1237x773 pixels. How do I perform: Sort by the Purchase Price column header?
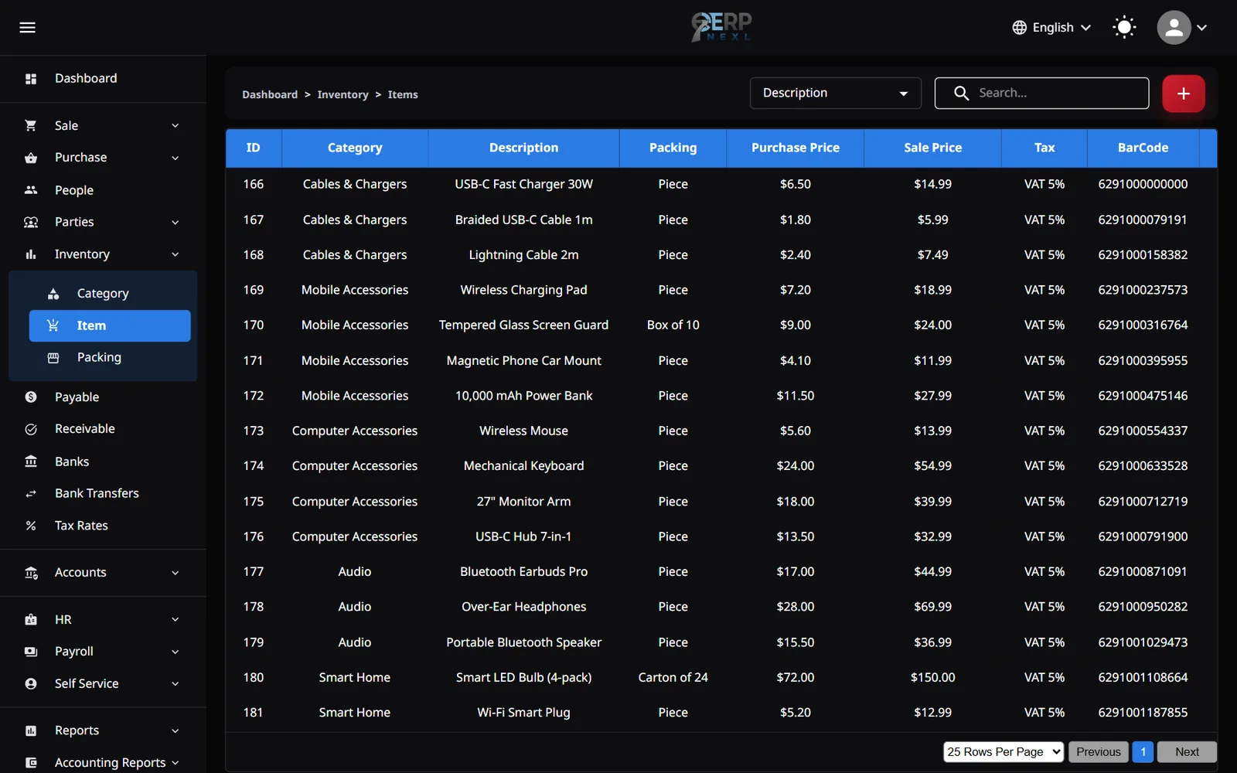(795, 148)
